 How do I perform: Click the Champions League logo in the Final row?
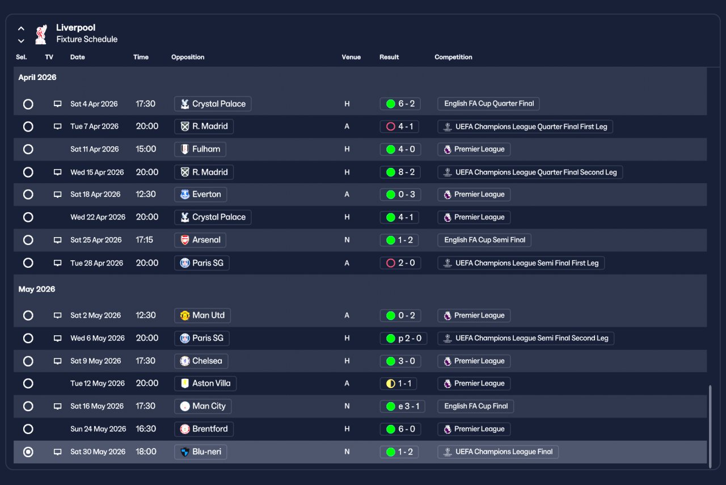(x=448, y=452)
